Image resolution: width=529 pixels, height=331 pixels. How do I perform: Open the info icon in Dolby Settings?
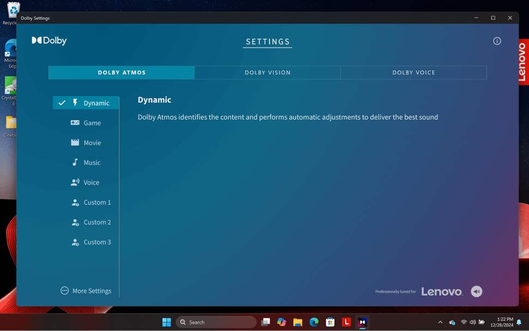coord(497,41)
